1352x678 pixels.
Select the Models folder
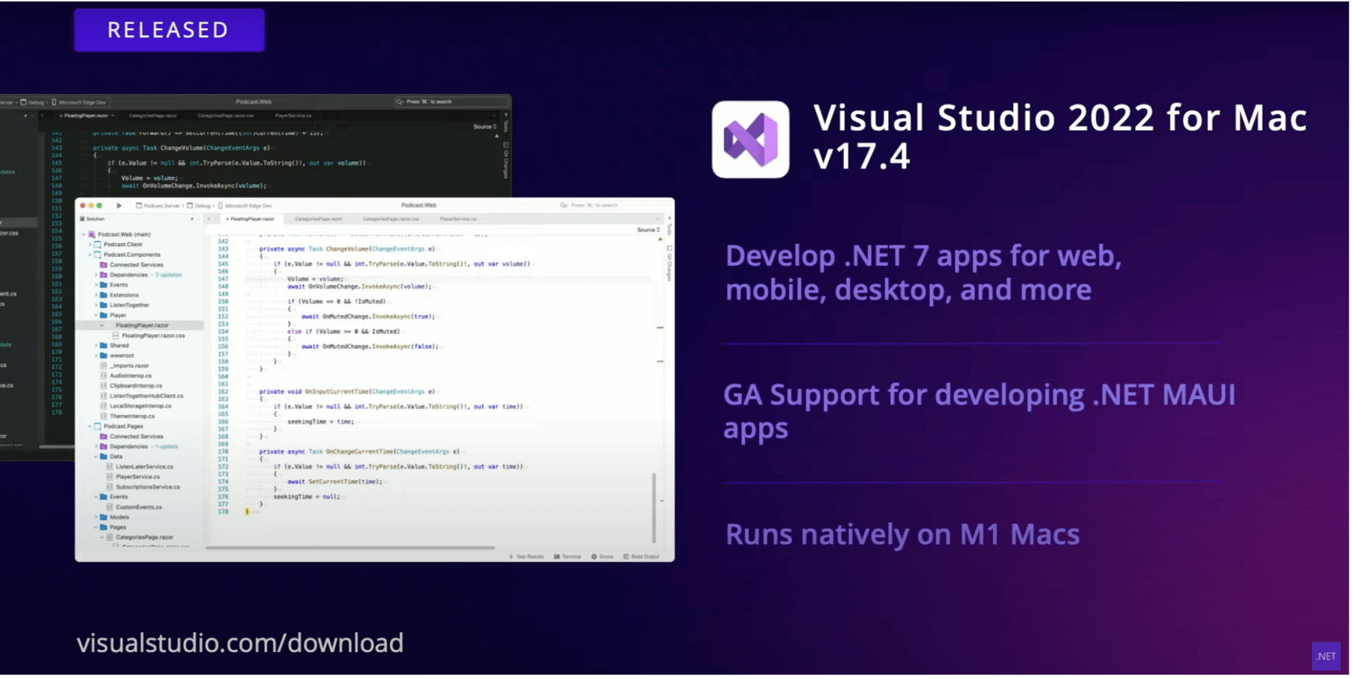[115, 517]
